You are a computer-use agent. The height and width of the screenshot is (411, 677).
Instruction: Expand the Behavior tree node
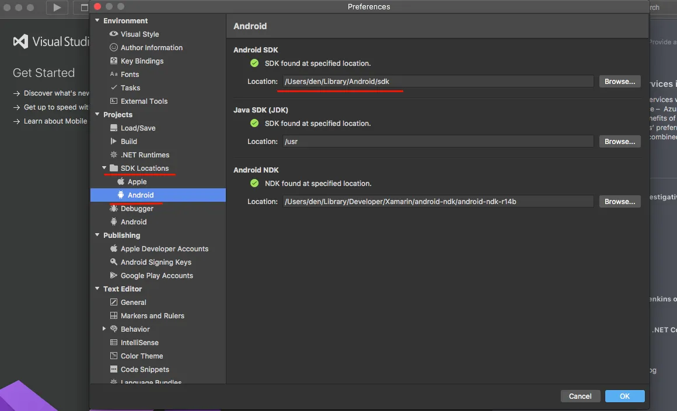coord(104,329)
